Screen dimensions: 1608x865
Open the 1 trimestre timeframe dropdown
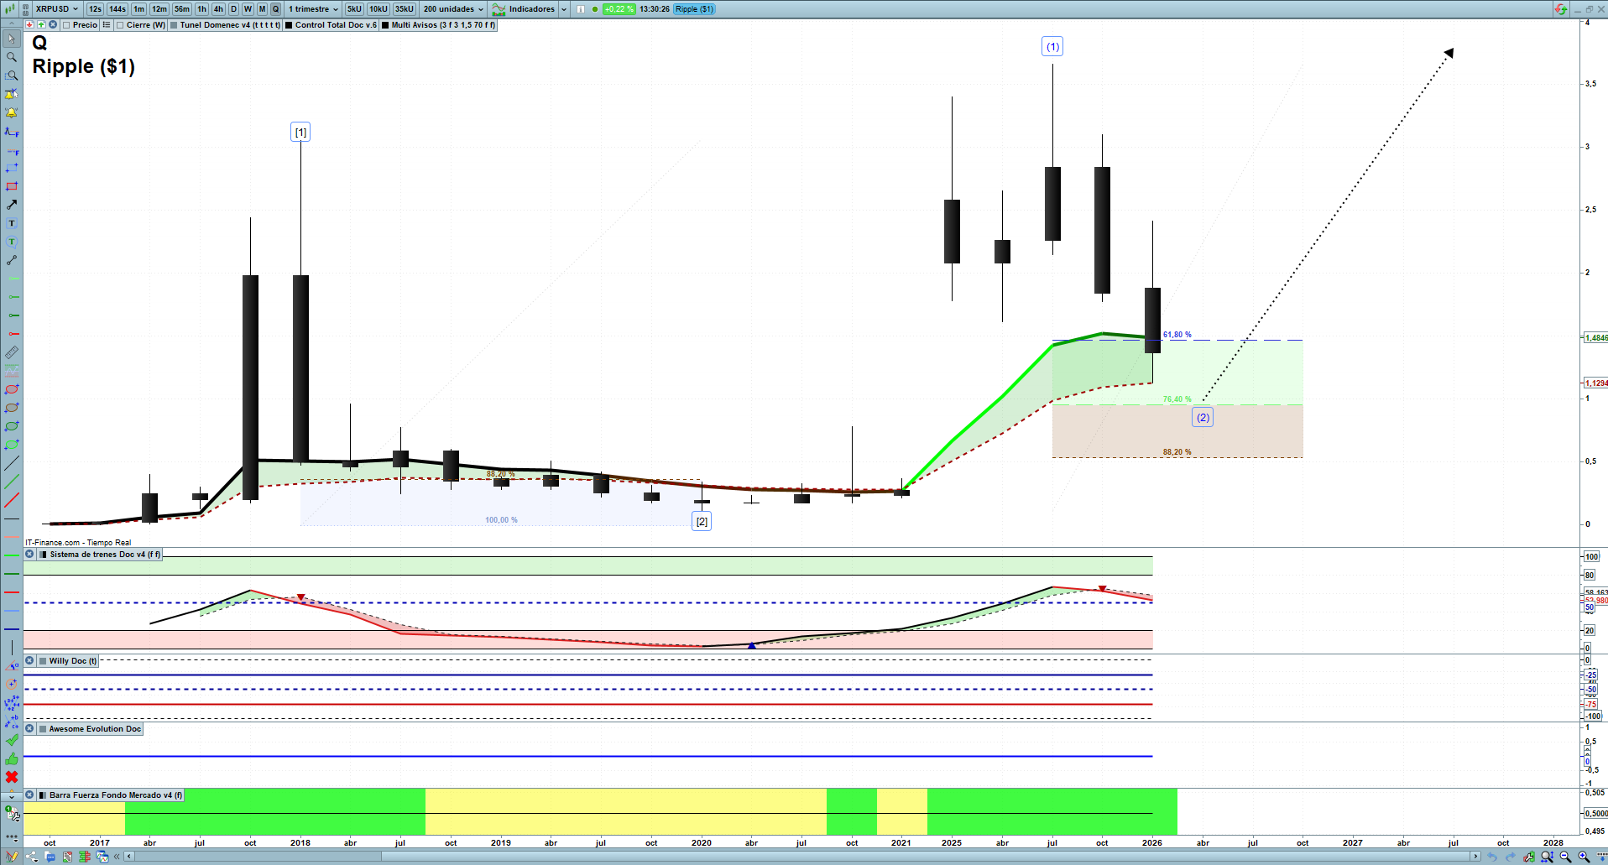point(313,9)
